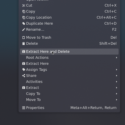The image size is (125, 125).
Task: Click the scissors icon beside Cut
Action: tap(24, 5)
